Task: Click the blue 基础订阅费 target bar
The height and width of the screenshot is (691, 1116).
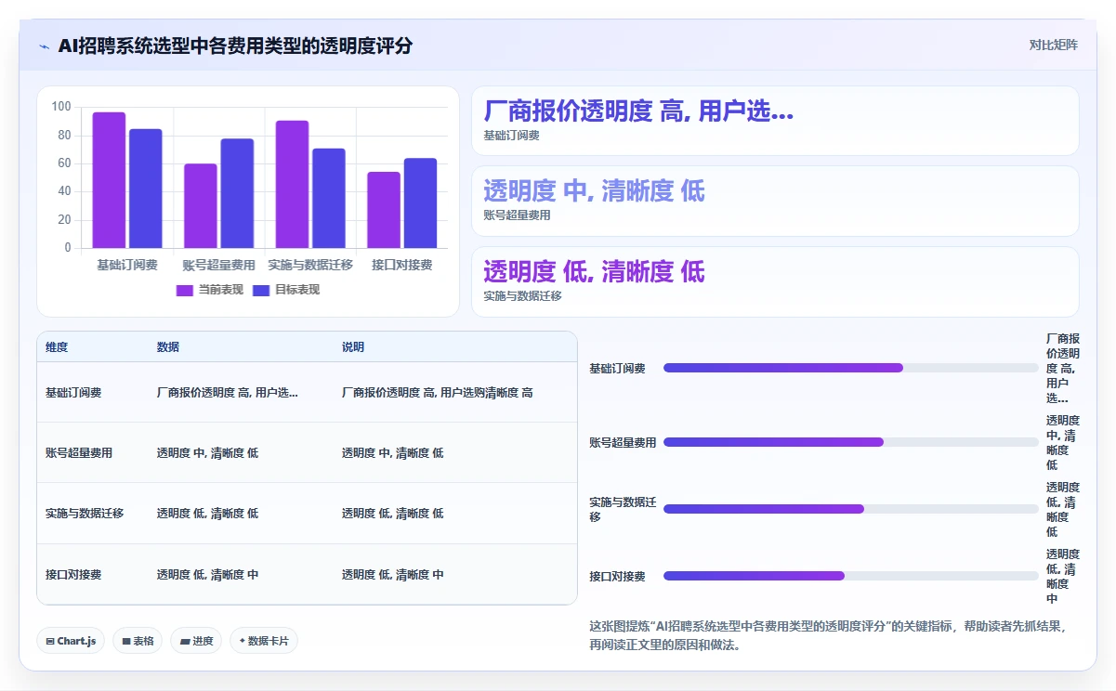Action: [146, 189]
